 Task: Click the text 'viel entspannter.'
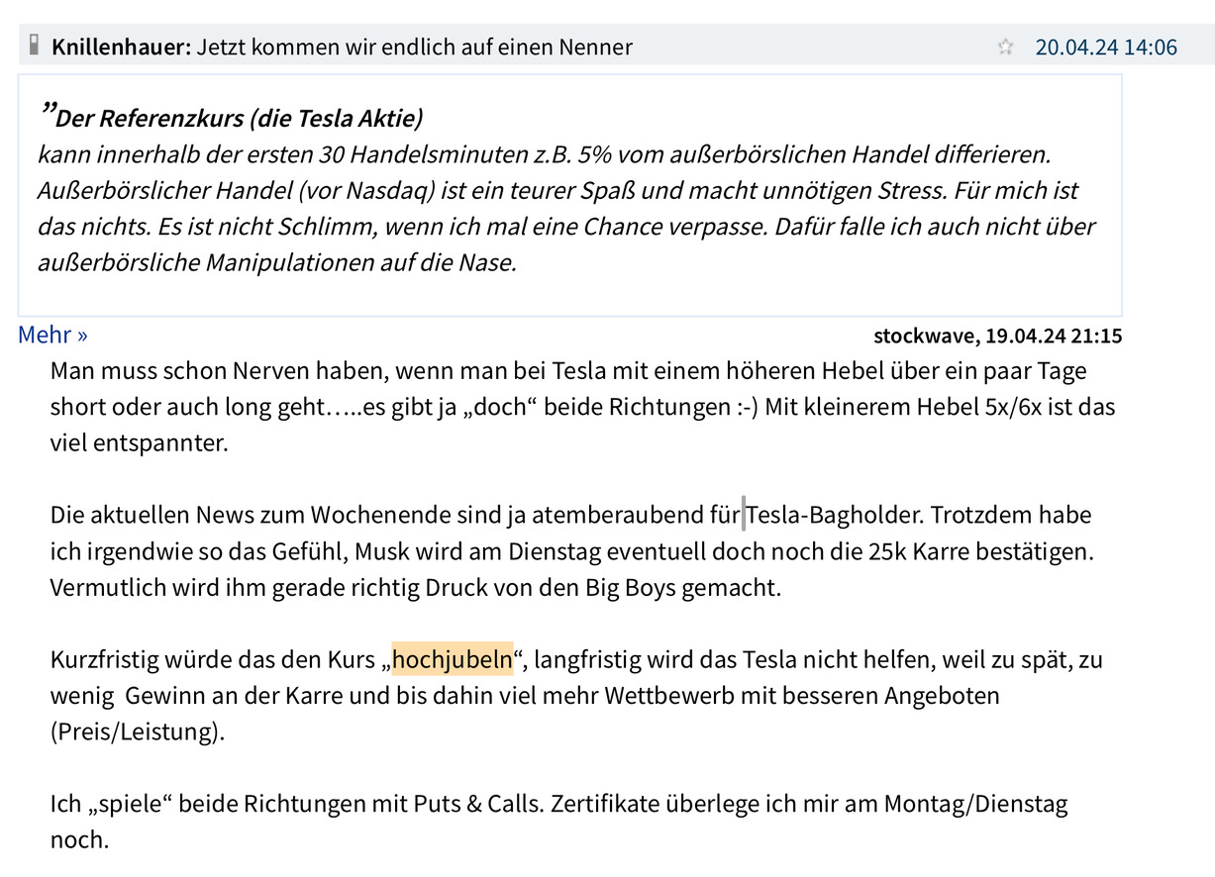[x=139, y=442]
